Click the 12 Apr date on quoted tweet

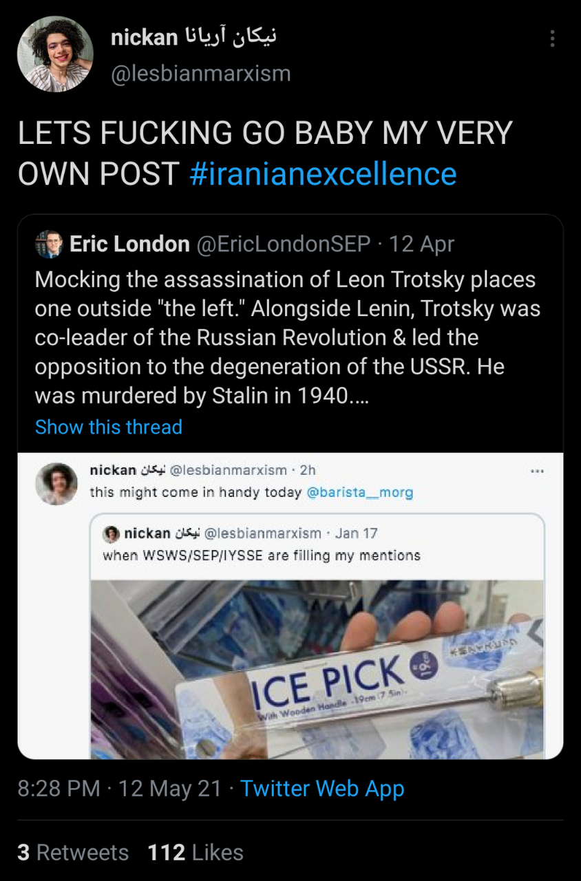[x=422, y=244]
